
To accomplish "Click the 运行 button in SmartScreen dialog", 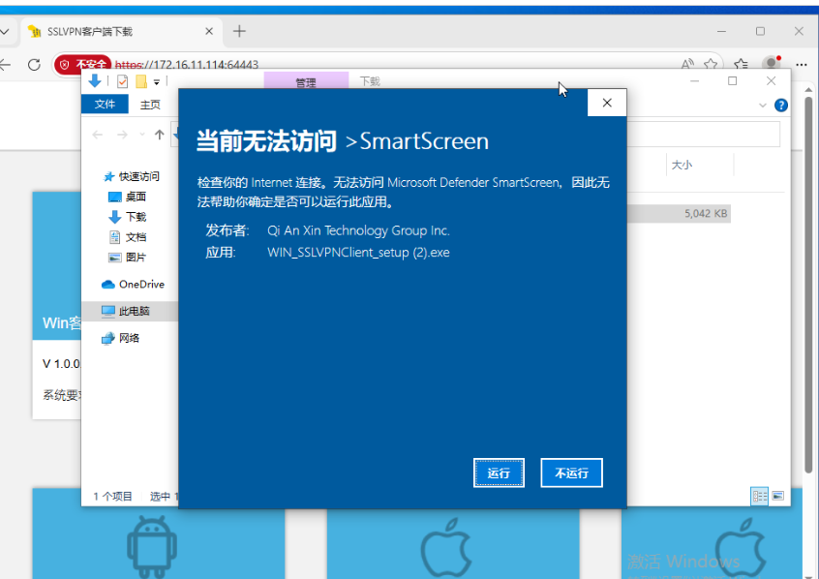I will (499, 472).
